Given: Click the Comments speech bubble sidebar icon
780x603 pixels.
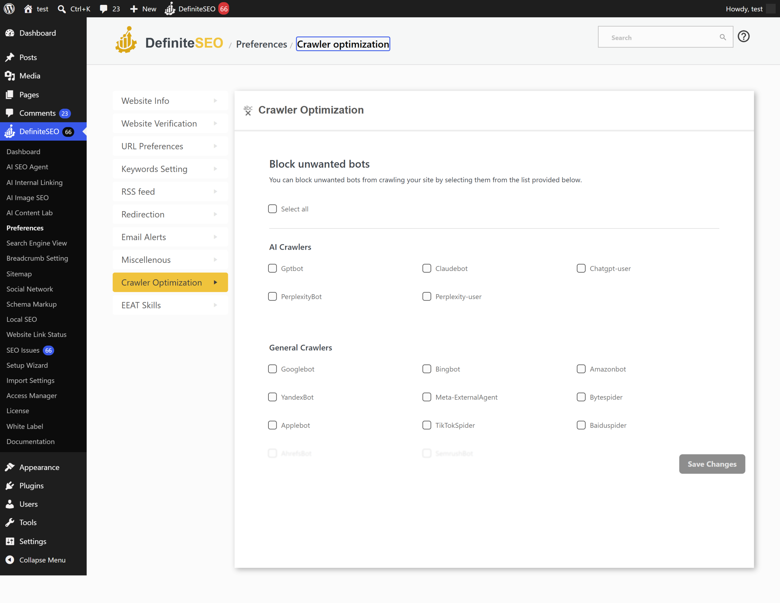Looking at the screenshot, I should coord(10,113).
